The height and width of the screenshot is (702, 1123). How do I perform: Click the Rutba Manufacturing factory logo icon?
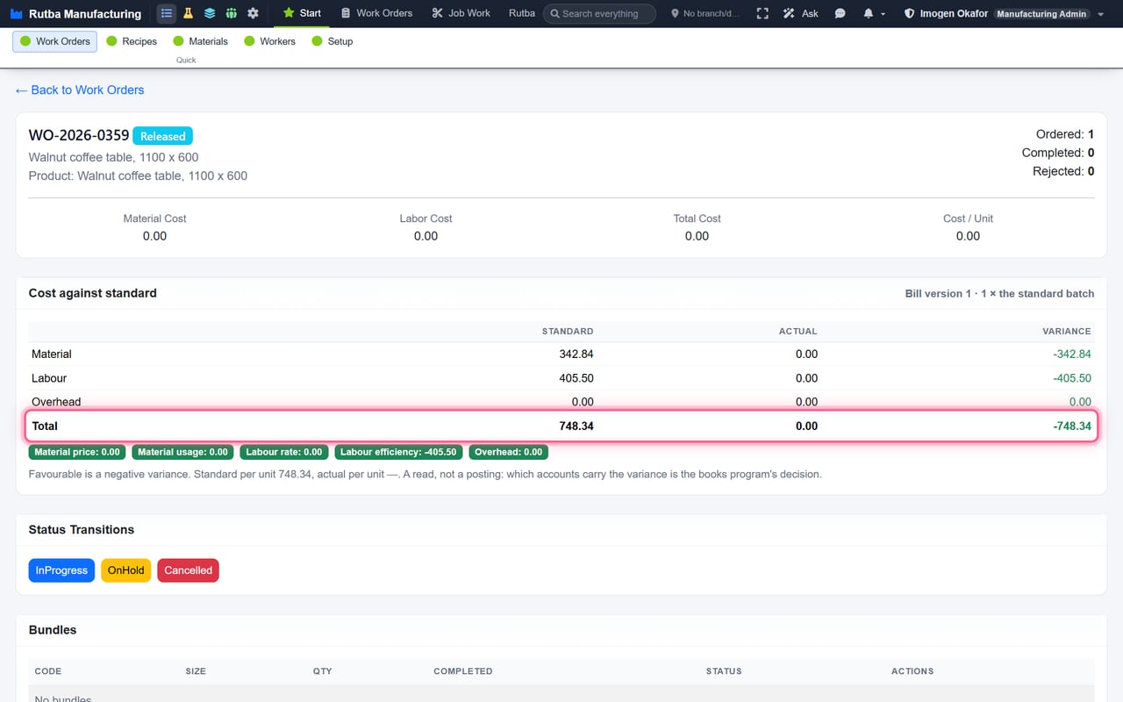[x=17, y=14]
